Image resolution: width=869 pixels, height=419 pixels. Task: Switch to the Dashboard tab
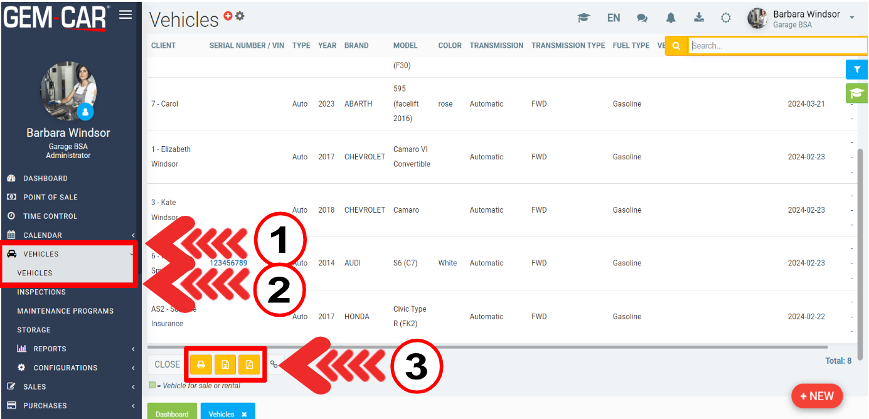[x=172, y=413]
